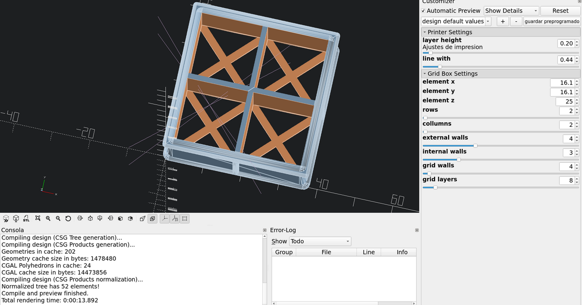582x305 pixels.
Task: Click View All to fit the model
Action: pos(38,218)
